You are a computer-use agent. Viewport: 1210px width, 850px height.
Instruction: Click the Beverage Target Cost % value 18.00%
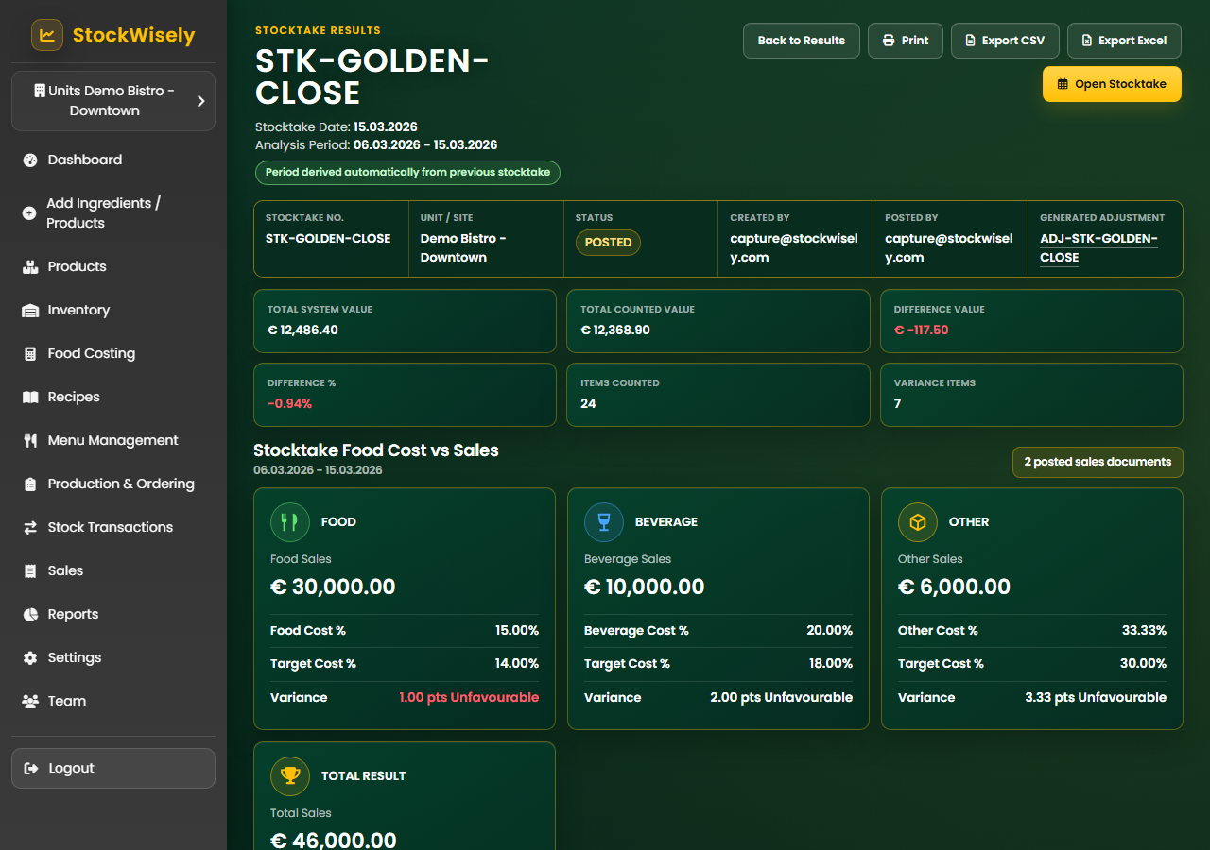tap(831, 664)
